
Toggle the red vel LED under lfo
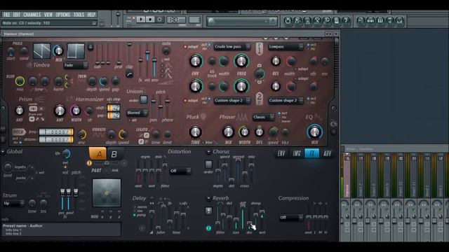click(x=65, y=167)
